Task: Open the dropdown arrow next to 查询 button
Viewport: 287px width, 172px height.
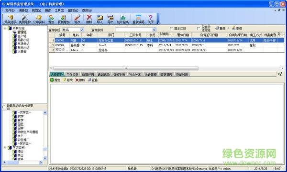Action: pyautogui.click(x=228, y=28)
